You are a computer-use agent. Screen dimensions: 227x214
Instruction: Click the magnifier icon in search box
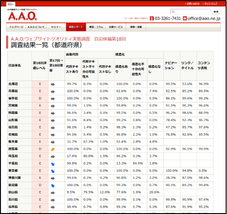click(173, 12)
